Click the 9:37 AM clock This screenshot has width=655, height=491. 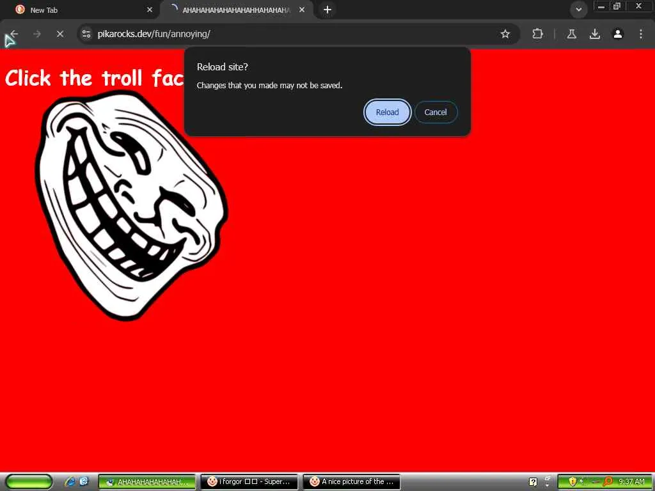click(631, 482)
